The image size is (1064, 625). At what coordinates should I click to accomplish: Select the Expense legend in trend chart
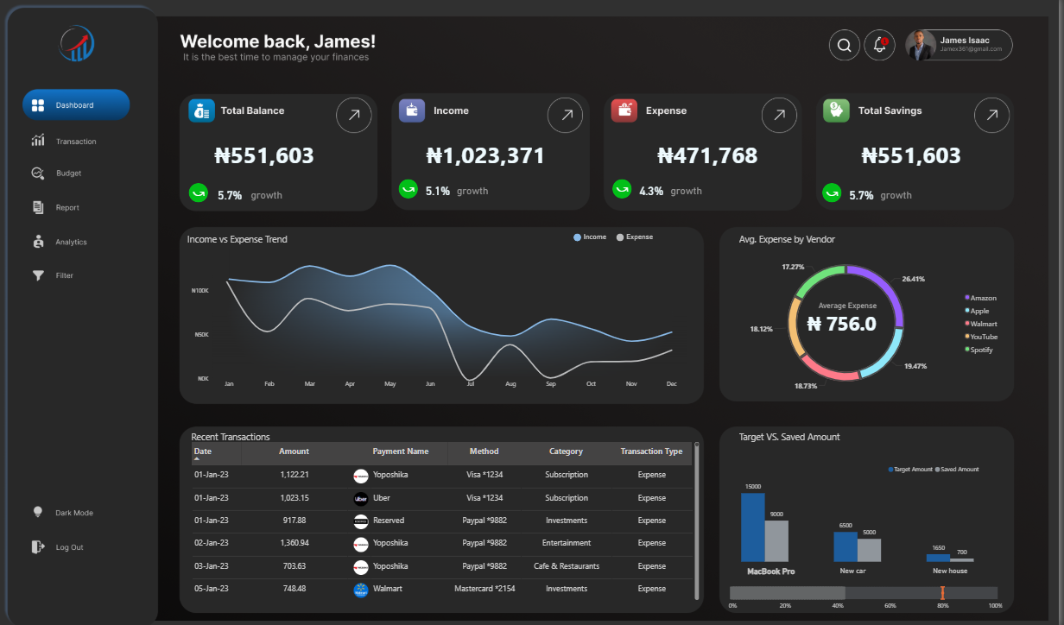[635, 237]
